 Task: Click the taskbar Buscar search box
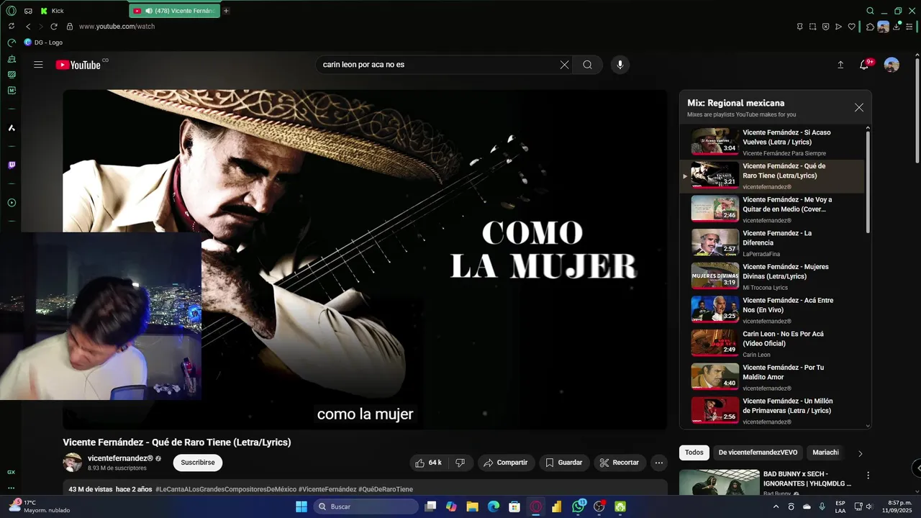point(366,506)
